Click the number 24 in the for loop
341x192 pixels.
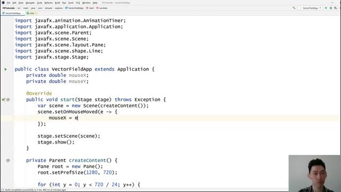click(x=115, y=185)
